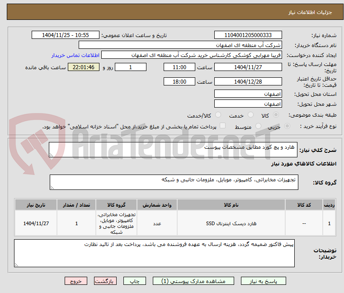Click the buyer notes textarea resize handle
The height and width of the screenshot is (293, 344).
click(x=16, y=265)
